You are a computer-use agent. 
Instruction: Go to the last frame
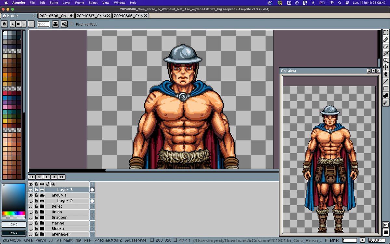click(x=61, y=177)
